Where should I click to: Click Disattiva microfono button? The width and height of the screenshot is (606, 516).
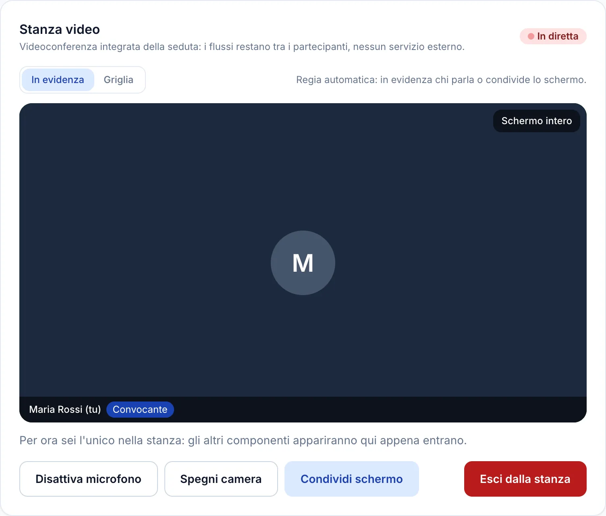point(88,479)
